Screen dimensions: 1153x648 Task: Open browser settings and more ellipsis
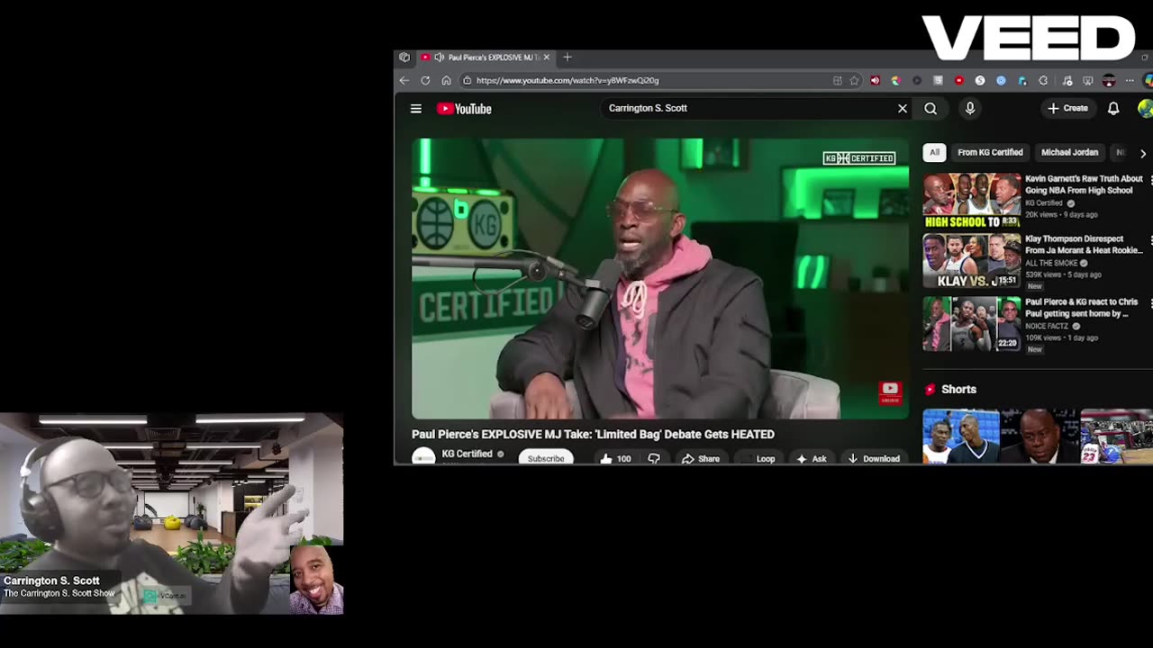[1130, 80]
